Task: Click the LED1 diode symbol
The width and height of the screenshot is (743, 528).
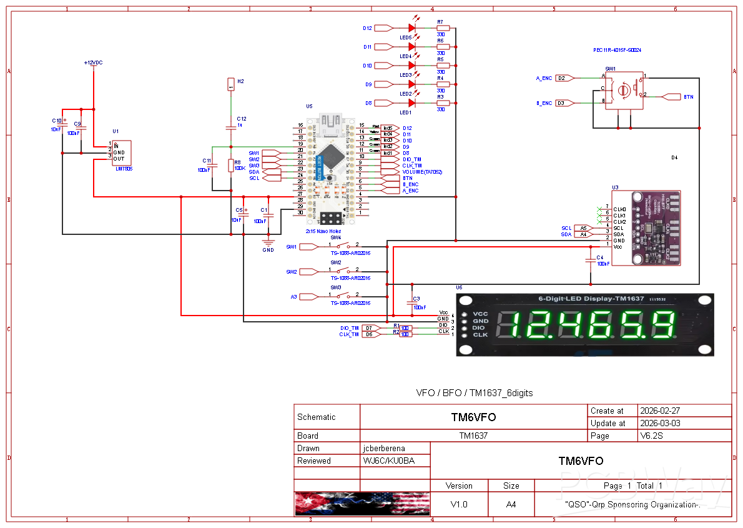Action: tap(410, 102)
